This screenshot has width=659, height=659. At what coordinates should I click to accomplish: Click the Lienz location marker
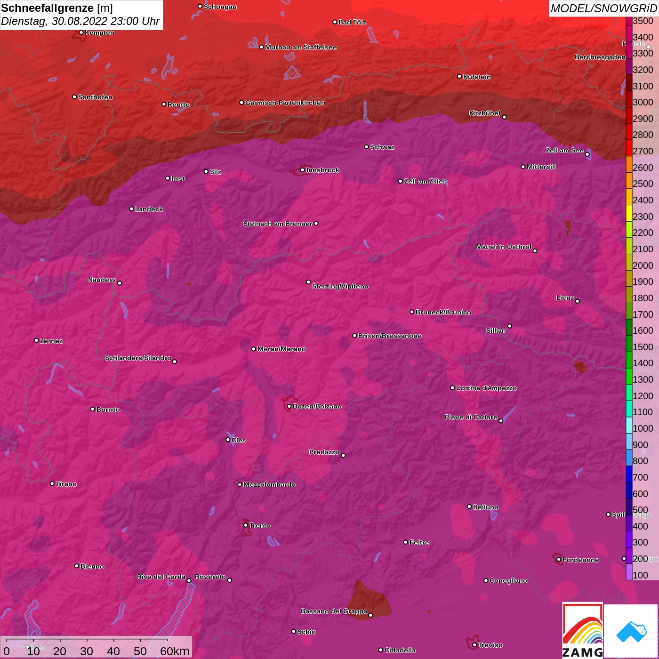click(578, 301)
